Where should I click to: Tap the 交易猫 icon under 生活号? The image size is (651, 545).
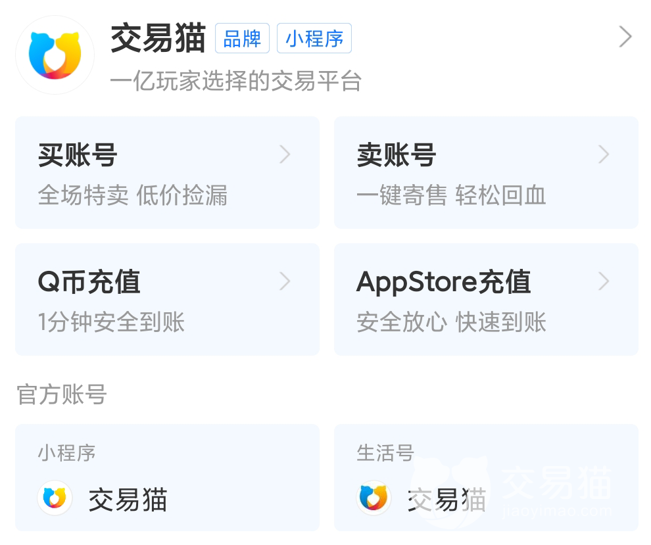(374, 498)
